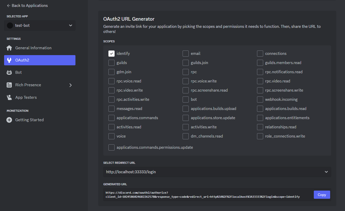The height and width of the screenshot is (211, 345).
Task: Check the activities.read scope
Action: (112, 127)
